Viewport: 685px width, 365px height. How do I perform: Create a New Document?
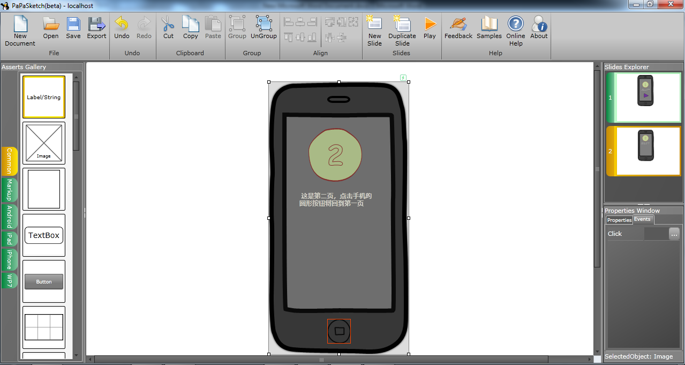pos(20,31)
